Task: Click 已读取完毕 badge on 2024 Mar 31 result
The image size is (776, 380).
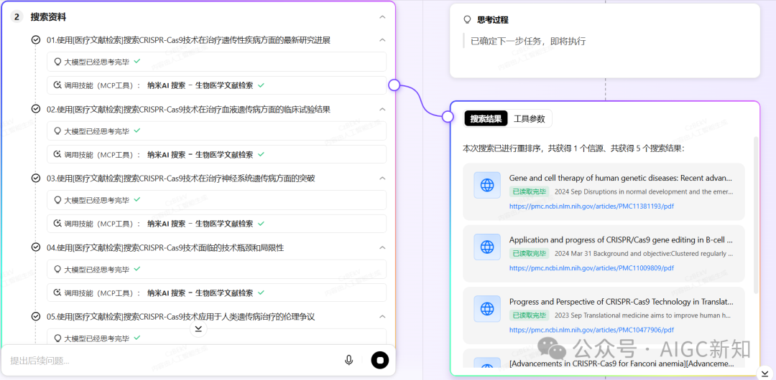Action: (529, 253)
